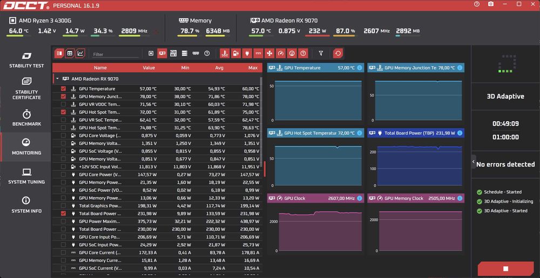Open the funnel filter options icon
This screenshot has height=278, width=540.
click(x=321, y=54)
